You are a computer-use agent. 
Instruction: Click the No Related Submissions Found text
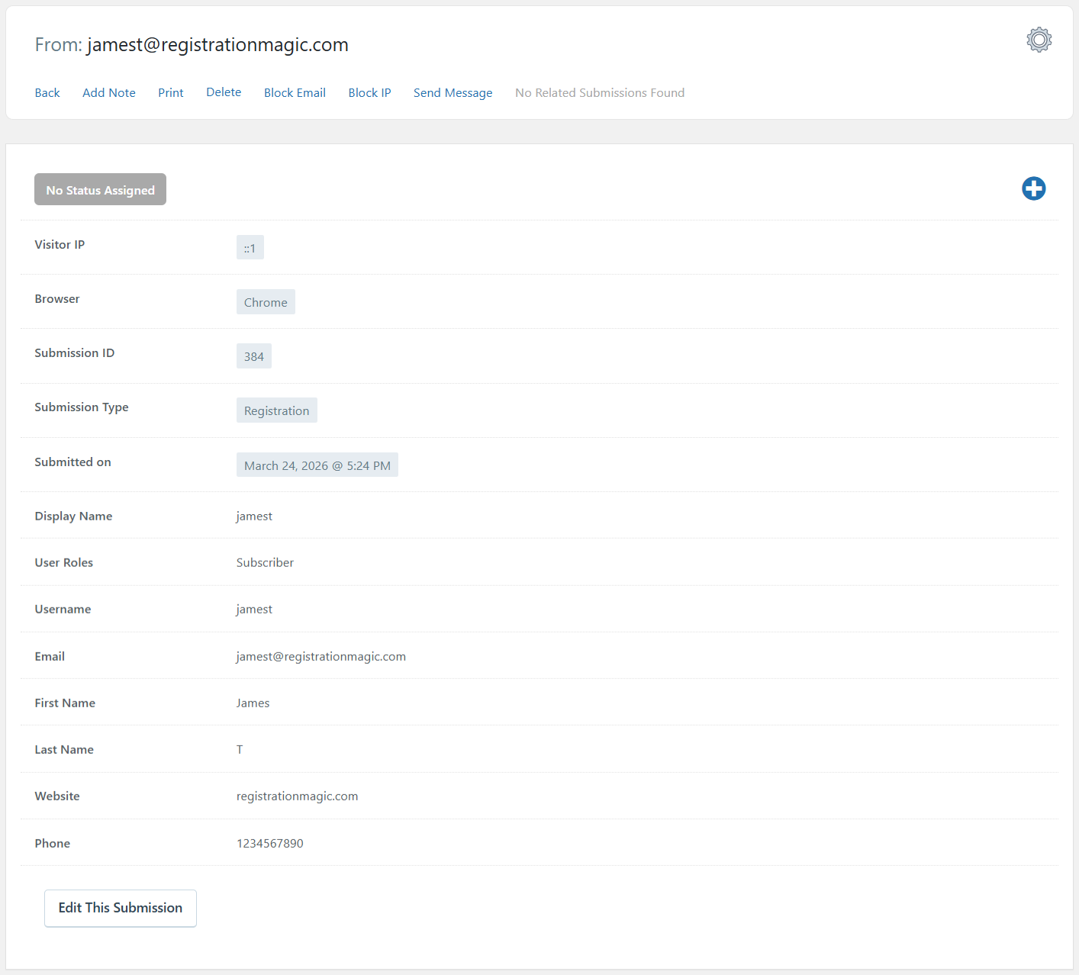pyautogui.click(x=599, y=93)
